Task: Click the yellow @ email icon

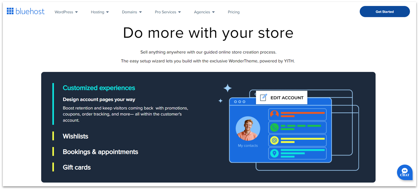Action: pyautogui.click(x=275, y=140)
